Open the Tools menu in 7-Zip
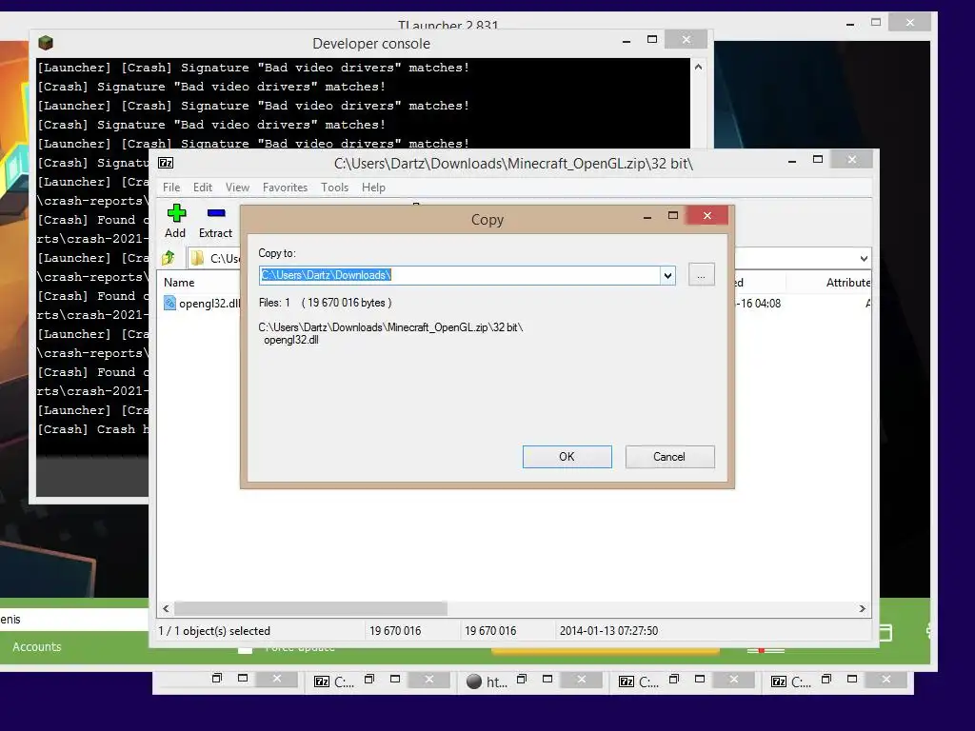The image size is (975, 731). [334, 188]
